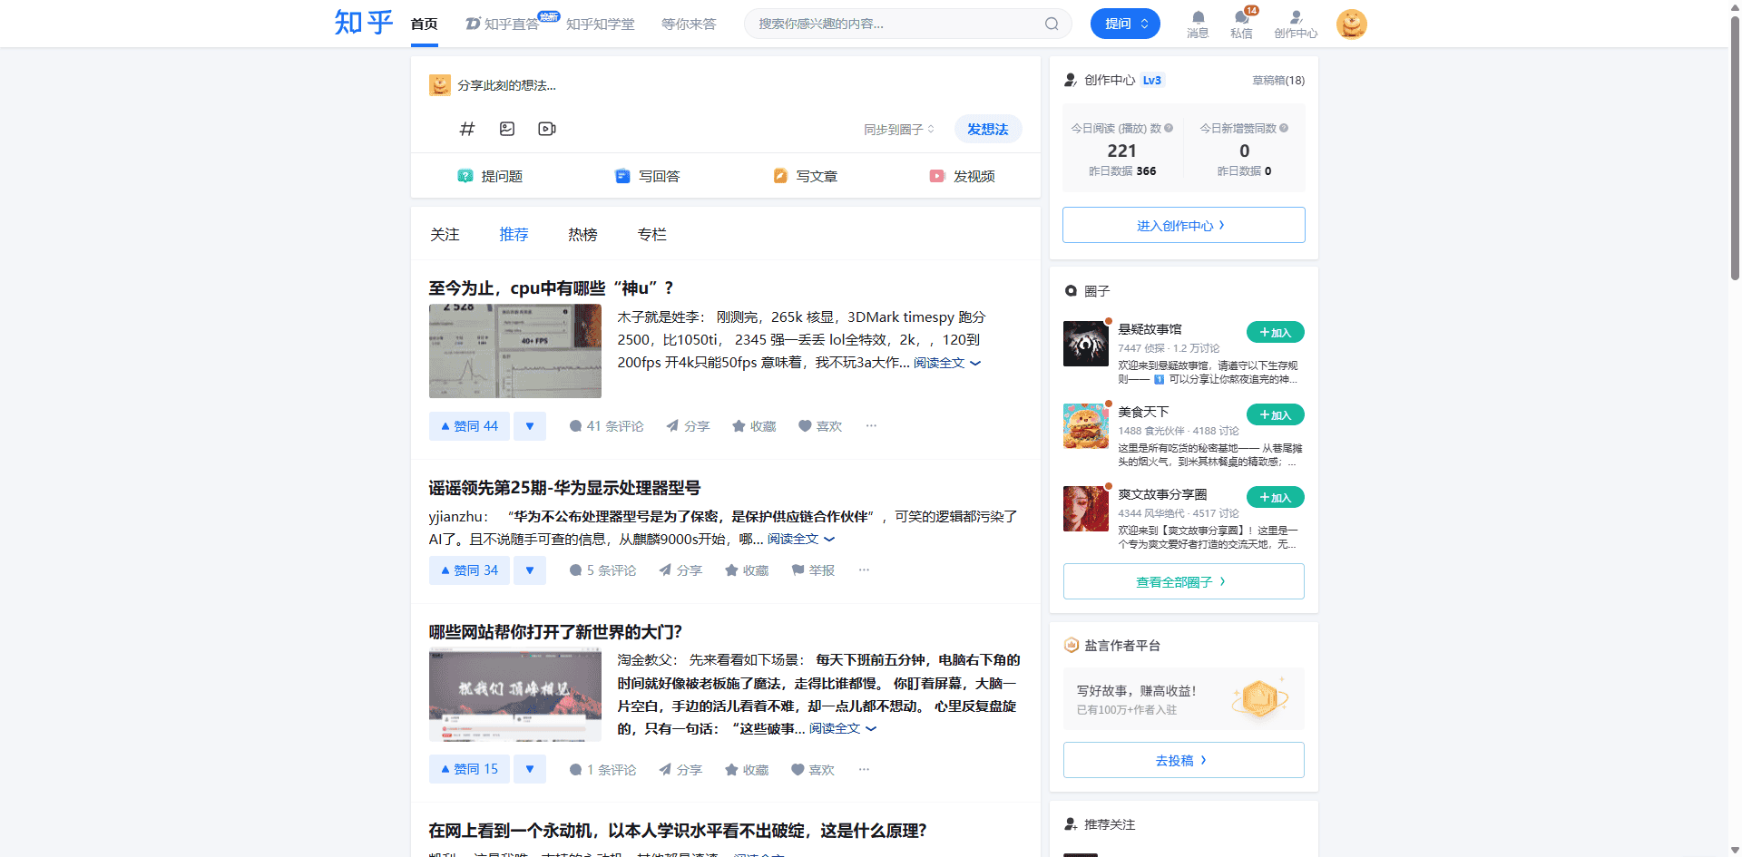Click the hashtag topic icon in composer
Viewport: 1742px width, 857px height.
[467, 129]
